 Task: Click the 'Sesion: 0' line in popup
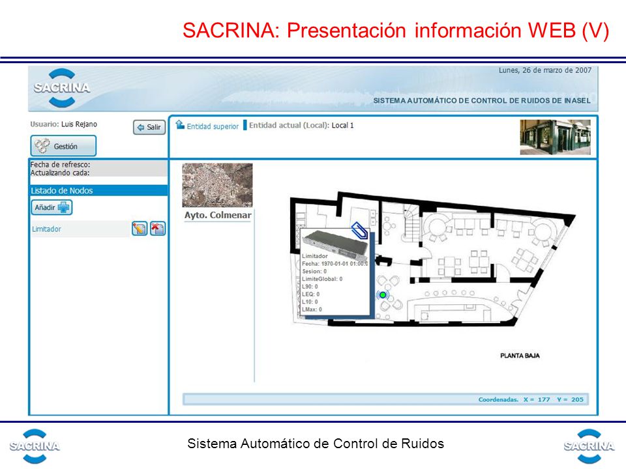point(314,271)
